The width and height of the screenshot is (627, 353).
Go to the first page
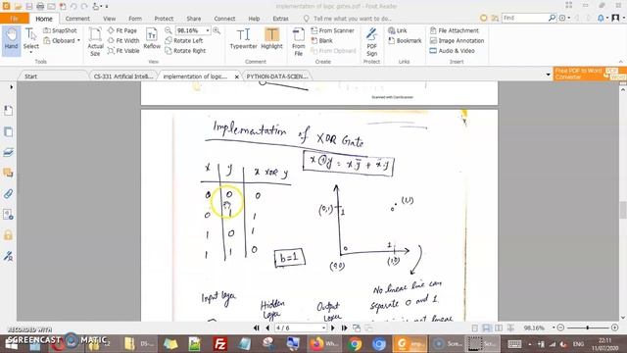coord(257,328)
